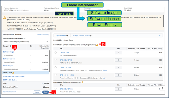
Task: Open CAB-250V-10A-BR SKU link
Action: point(66,89)
